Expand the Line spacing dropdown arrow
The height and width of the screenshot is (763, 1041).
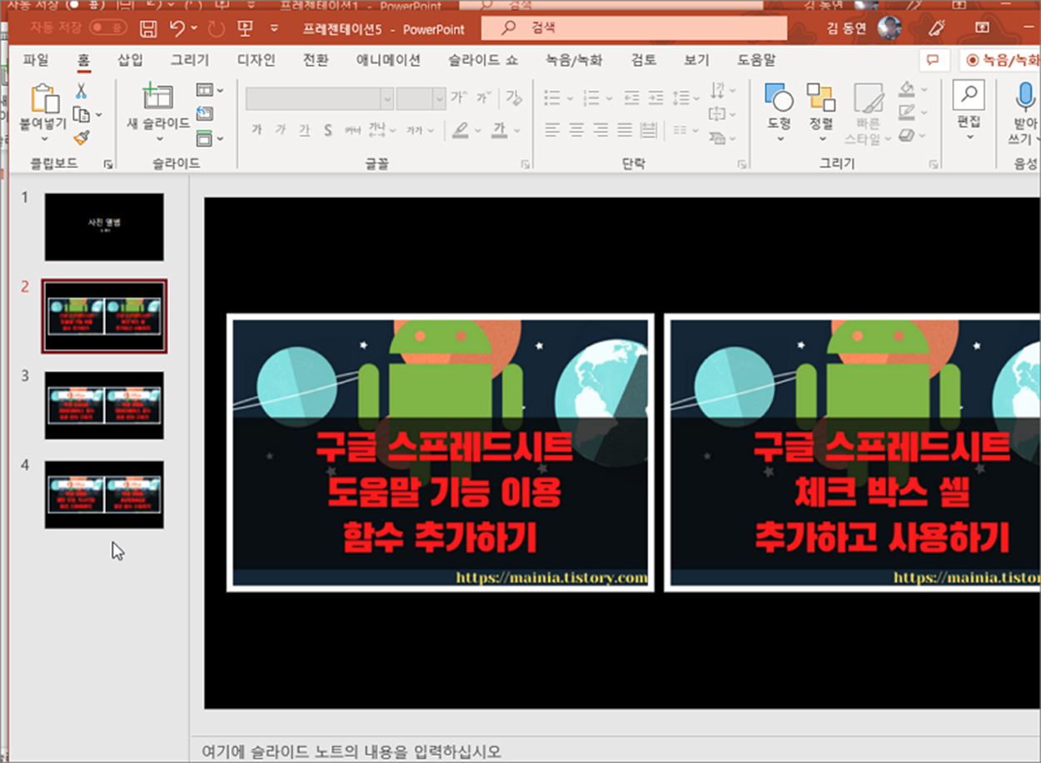698,98
